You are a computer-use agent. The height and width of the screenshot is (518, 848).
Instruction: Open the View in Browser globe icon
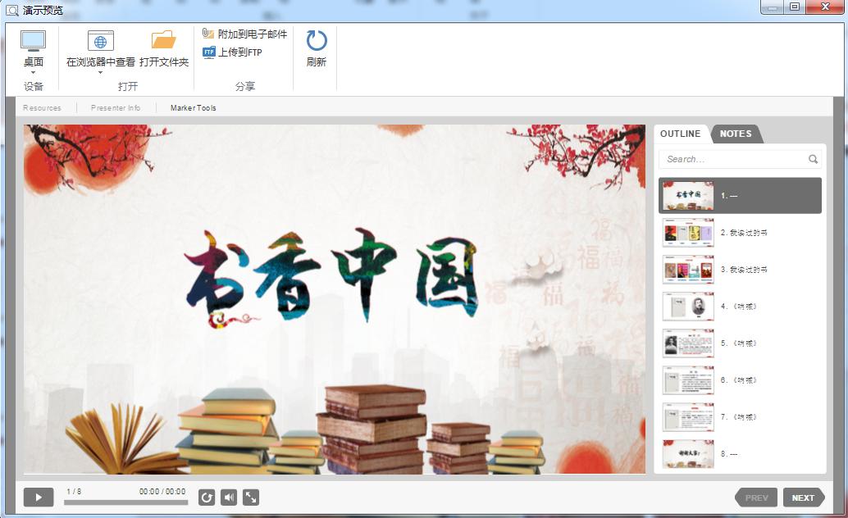(100, 40)
